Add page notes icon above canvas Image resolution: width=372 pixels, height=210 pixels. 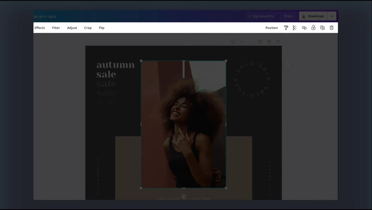coord(233,42)
